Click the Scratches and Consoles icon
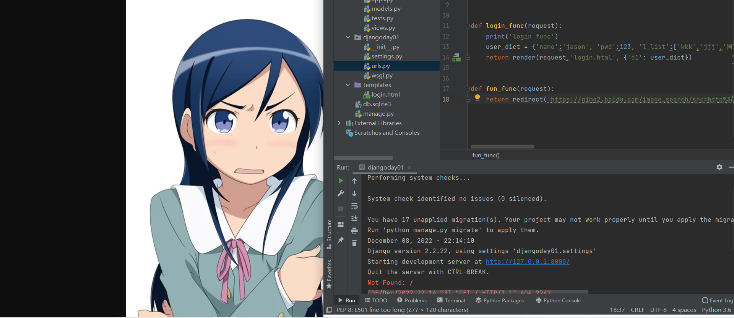The height and width of the screenshot is (318, 734). pos(349,133)
